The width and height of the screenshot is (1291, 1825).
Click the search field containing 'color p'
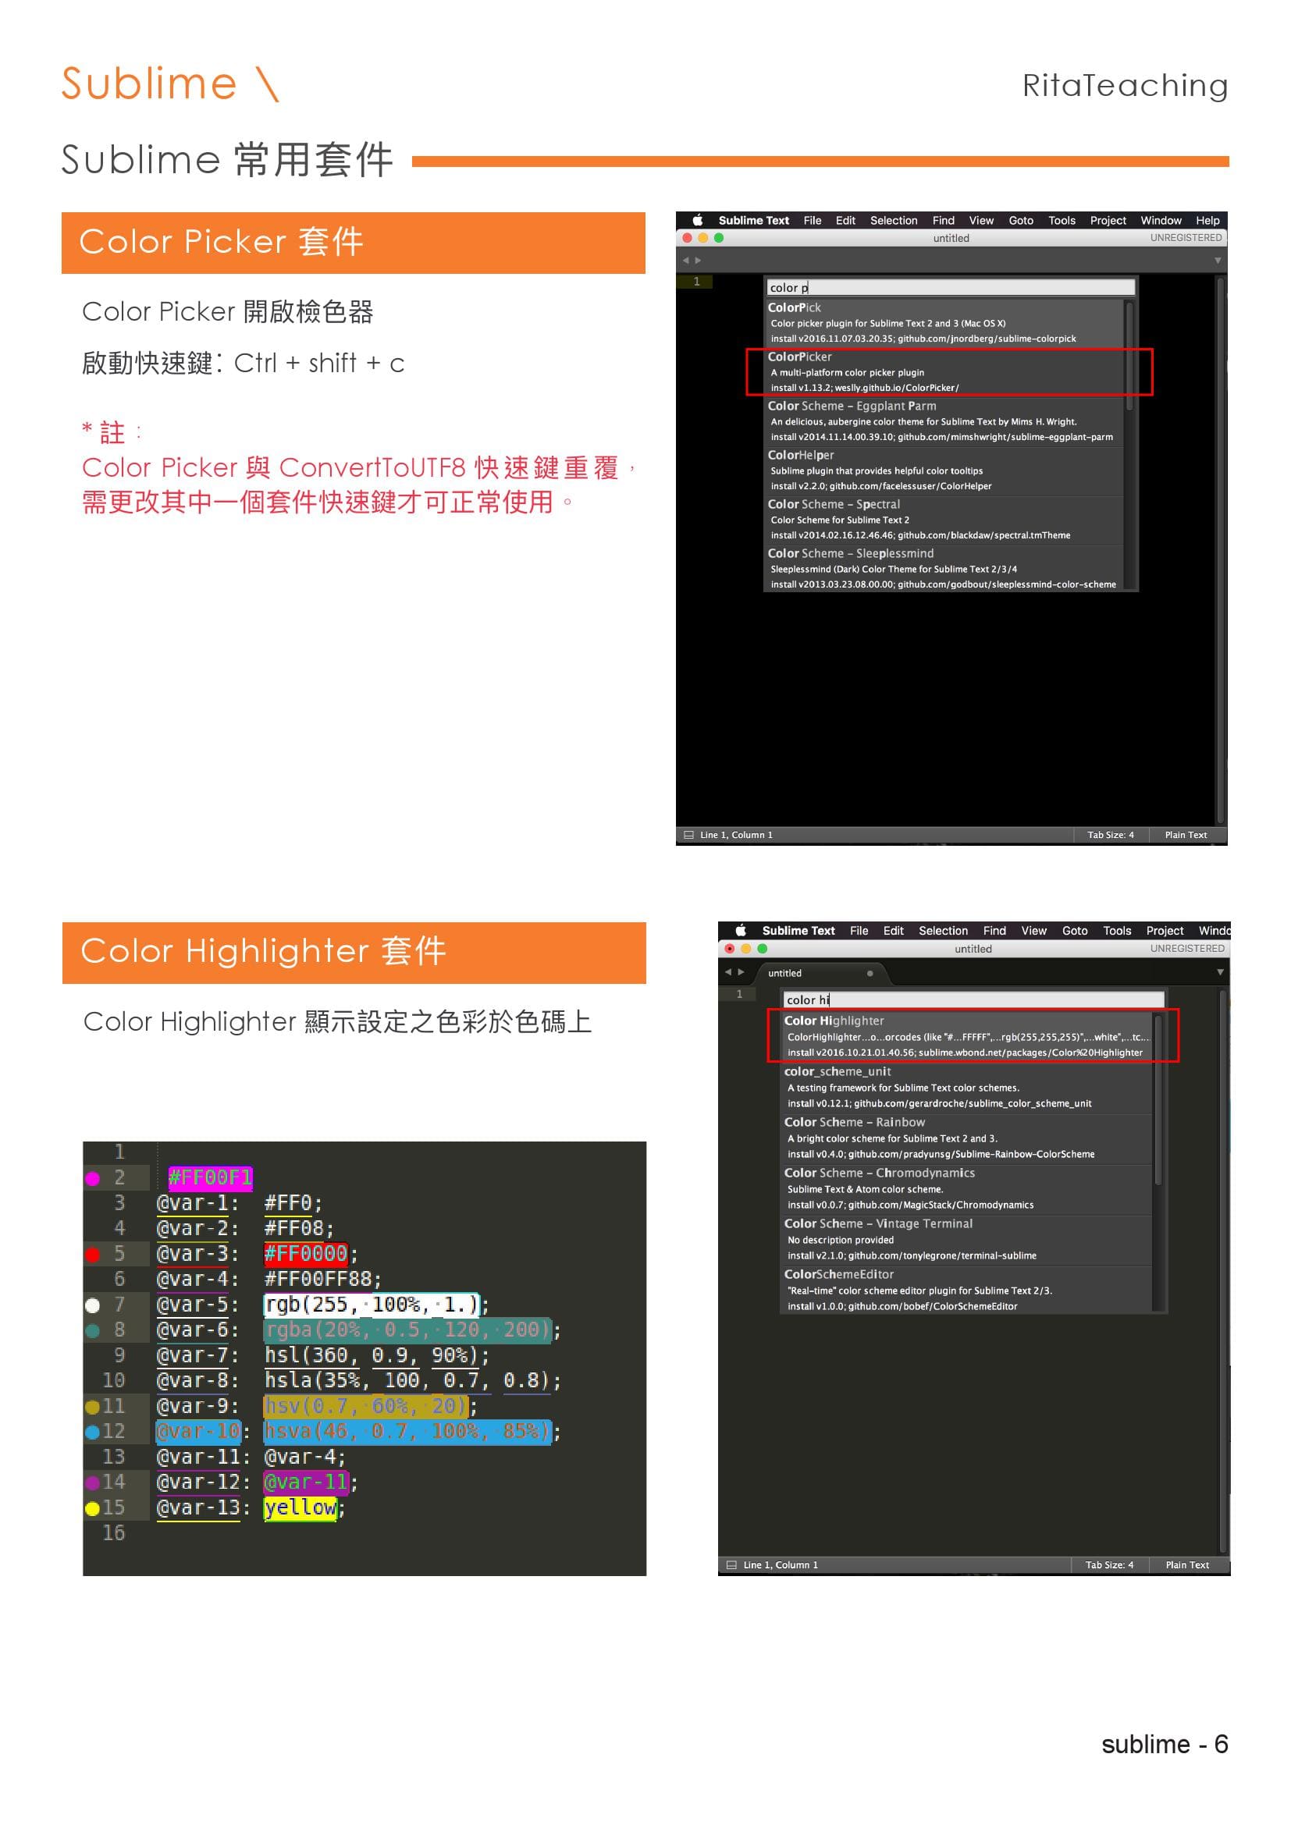[950, 287]
